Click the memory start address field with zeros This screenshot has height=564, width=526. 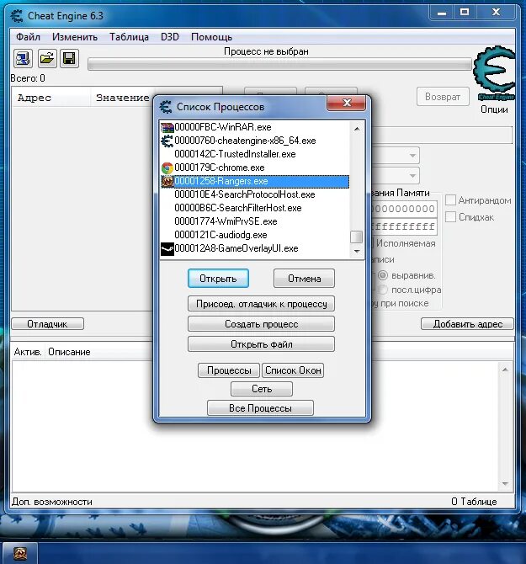404,209
